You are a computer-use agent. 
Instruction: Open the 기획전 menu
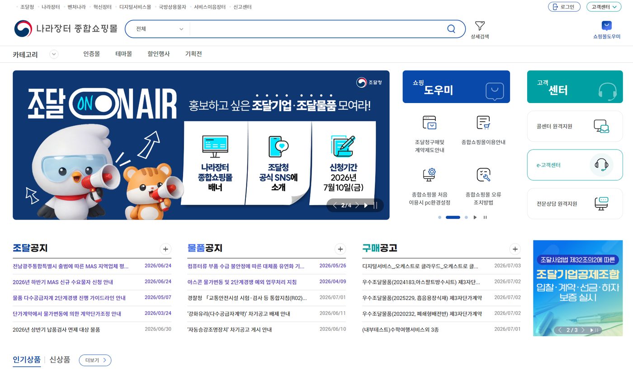tap(194, 54)
